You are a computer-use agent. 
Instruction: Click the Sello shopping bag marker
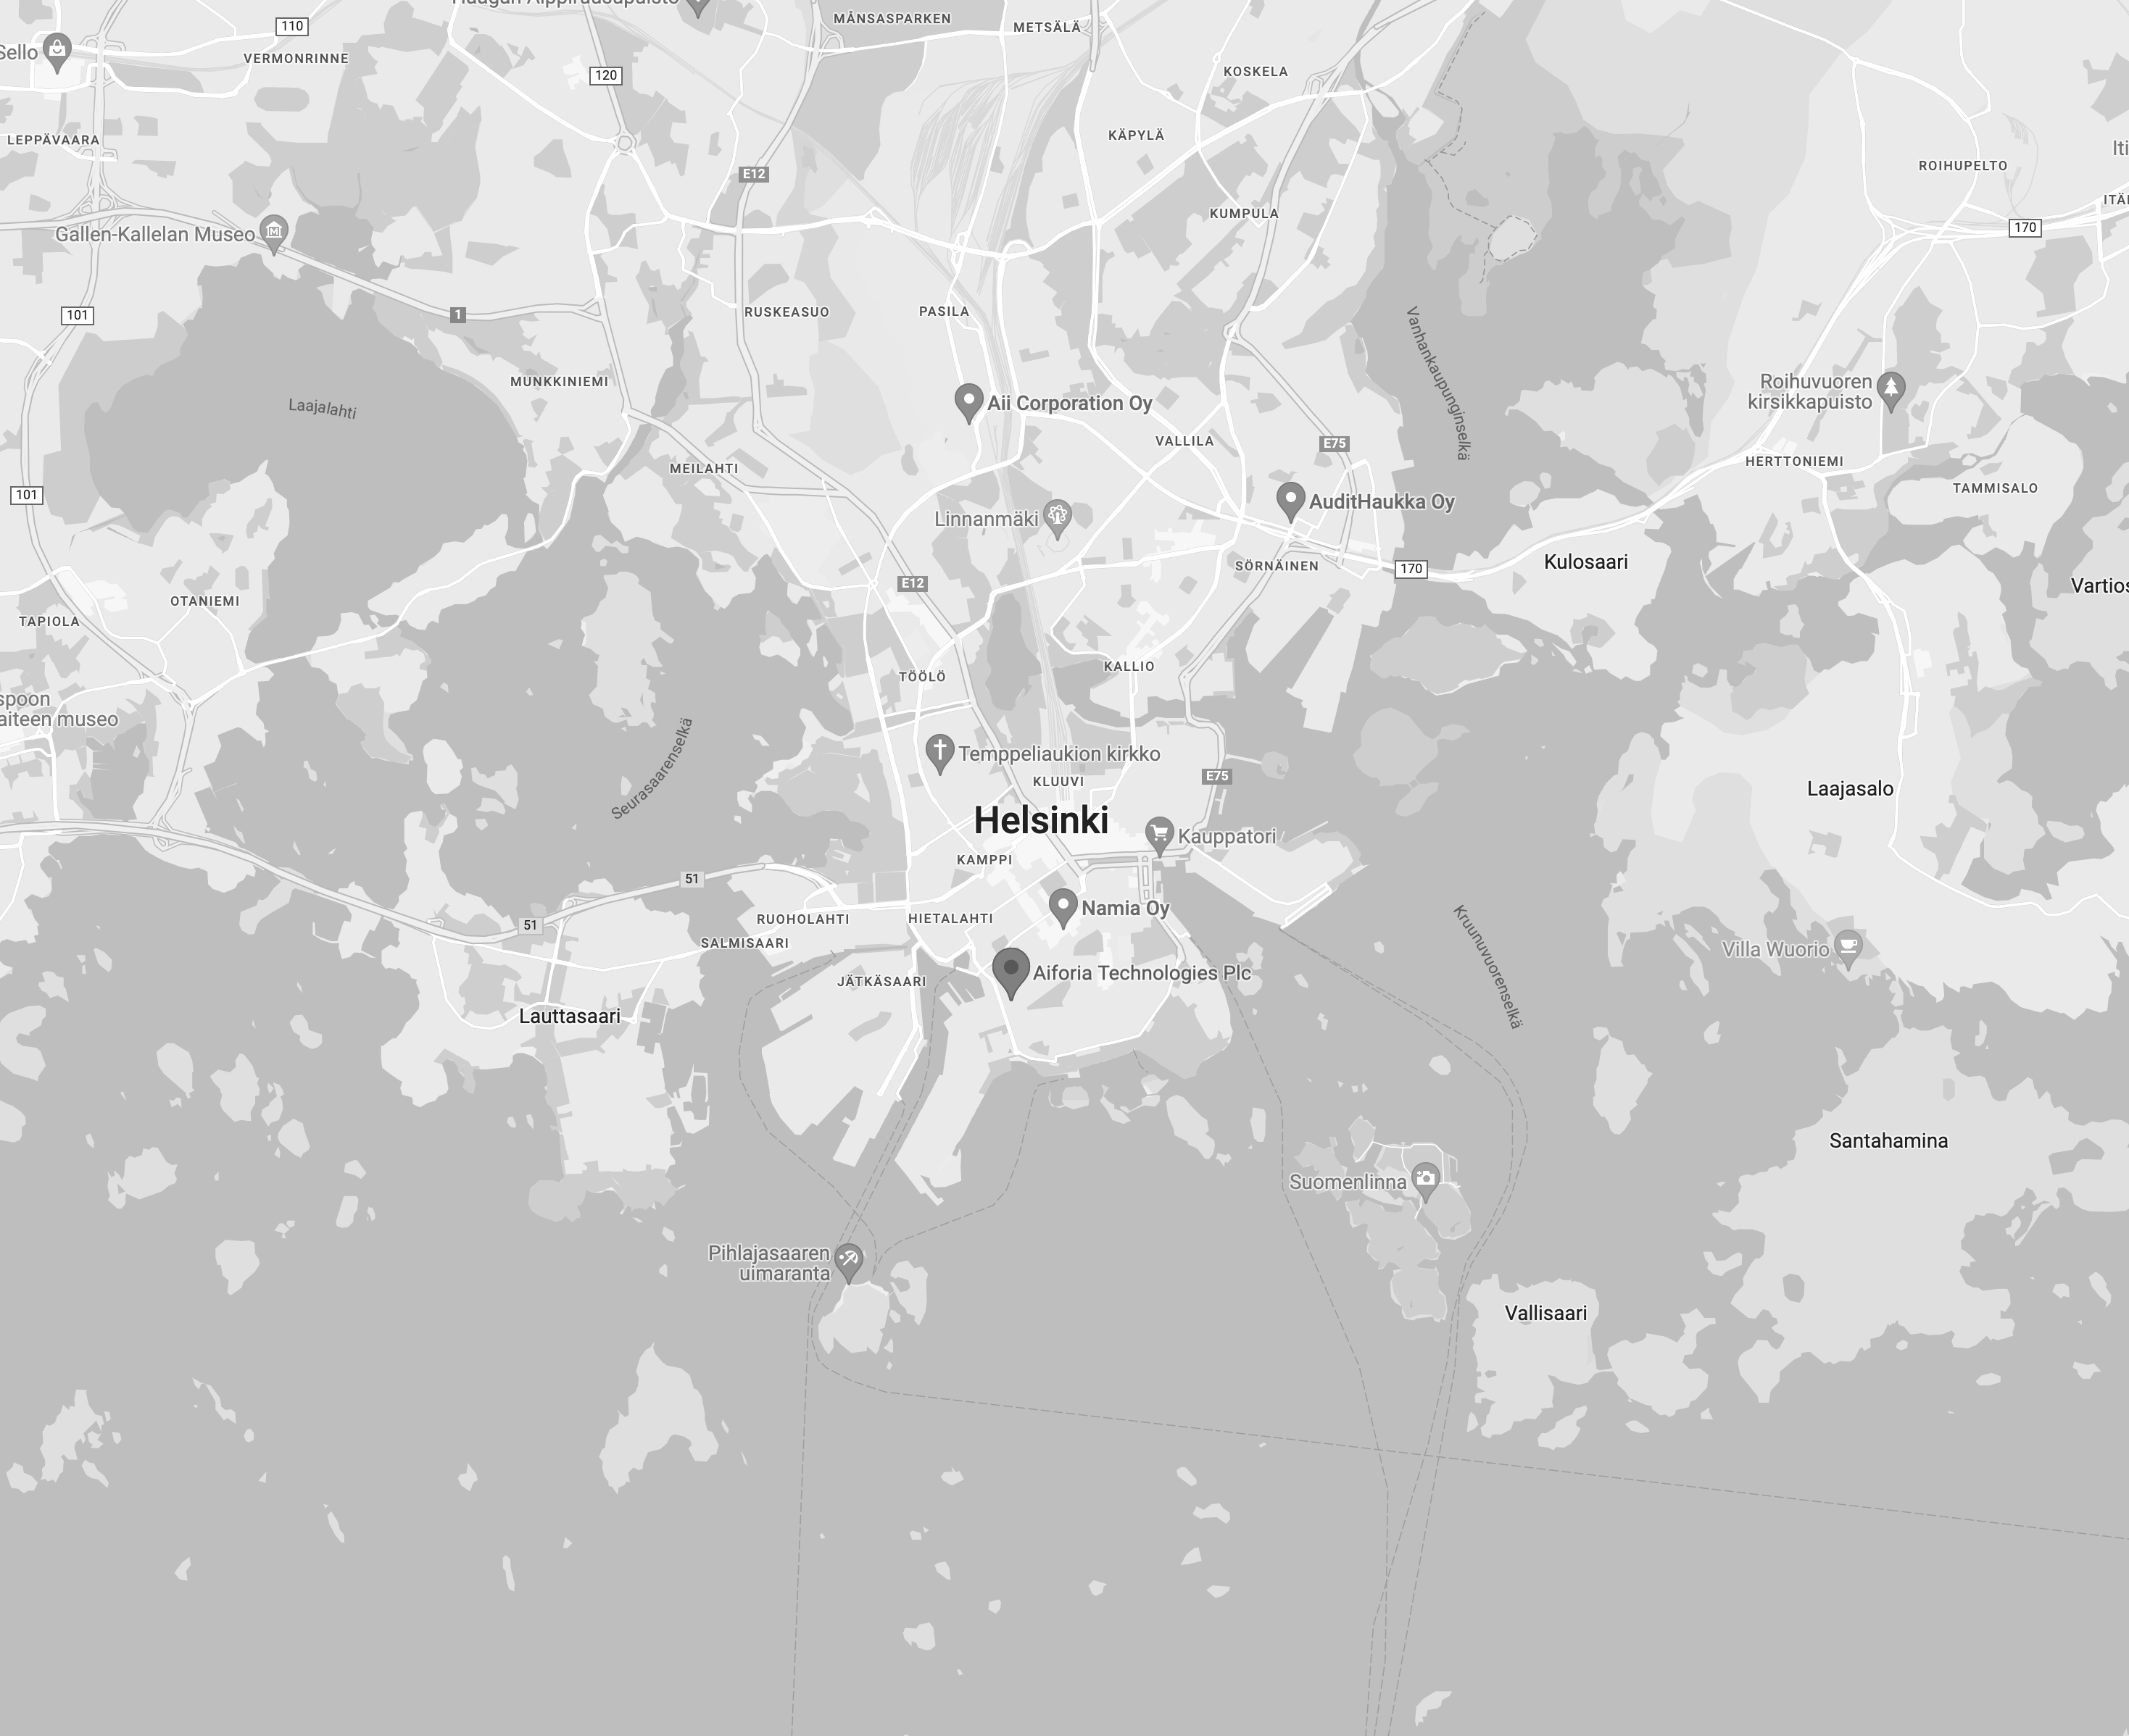tap(58, 52)
